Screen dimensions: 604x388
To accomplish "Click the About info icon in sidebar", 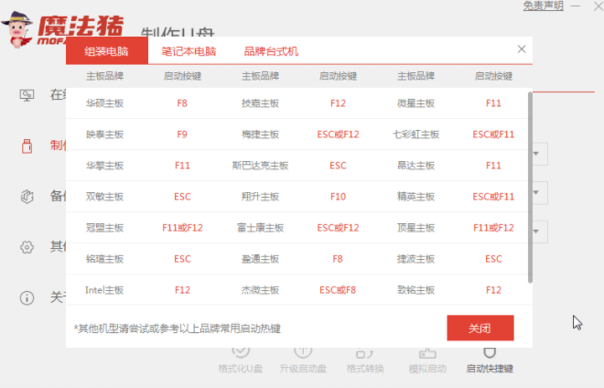I will pyautogui.click(x=27, y=296).
